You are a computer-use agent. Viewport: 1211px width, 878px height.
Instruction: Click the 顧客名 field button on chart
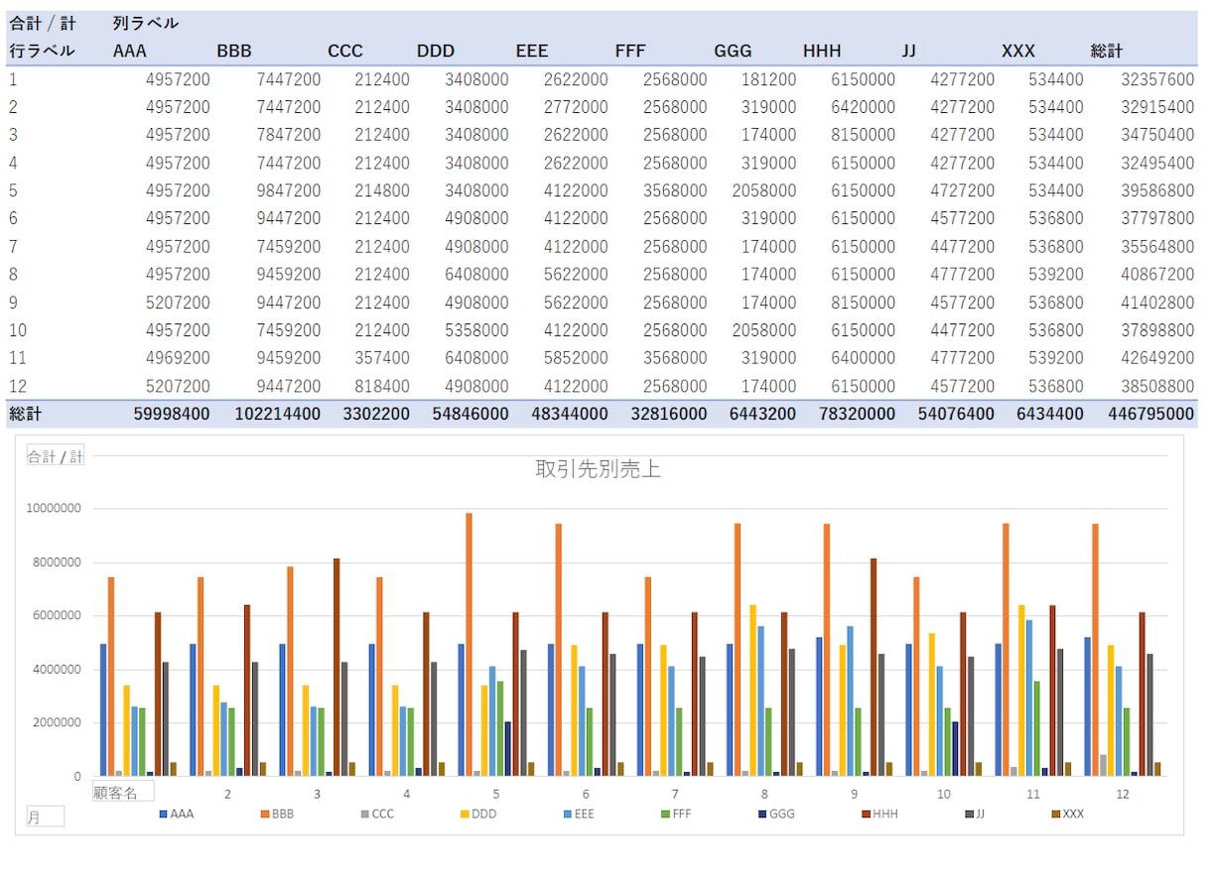pyautogui.click(x=123, y=791)
